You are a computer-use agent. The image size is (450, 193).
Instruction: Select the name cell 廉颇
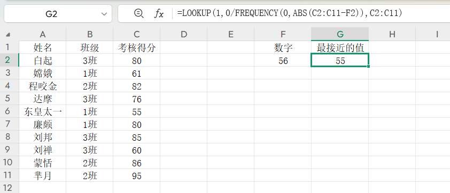[x=42, y=125]
